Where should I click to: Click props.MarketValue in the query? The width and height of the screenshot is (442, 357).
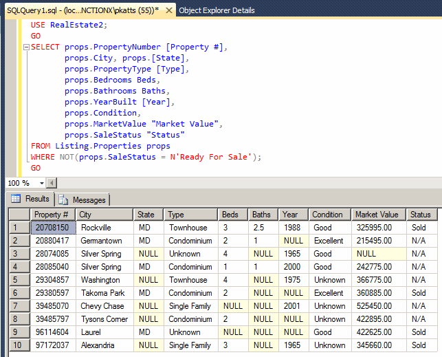[105, 124]
